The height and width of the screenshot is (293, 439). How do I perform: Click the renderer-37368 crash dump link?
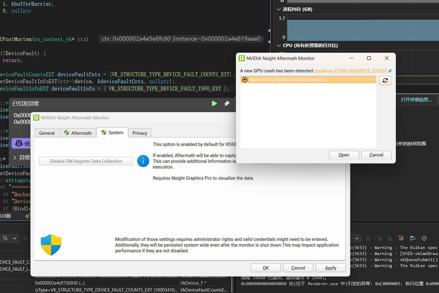(351, 71)
